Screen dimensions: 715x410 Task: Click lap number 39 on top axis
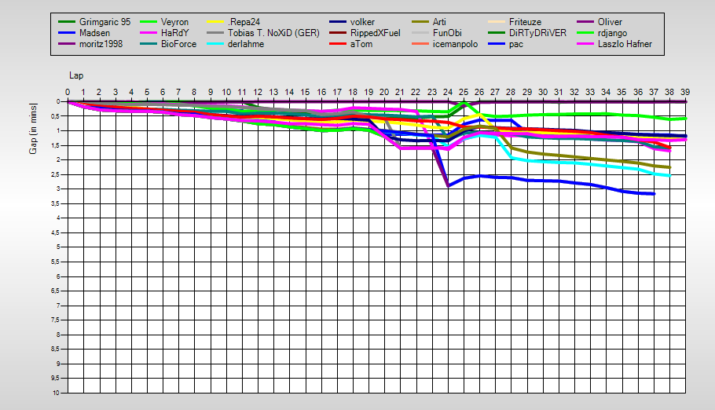[685, 92]
